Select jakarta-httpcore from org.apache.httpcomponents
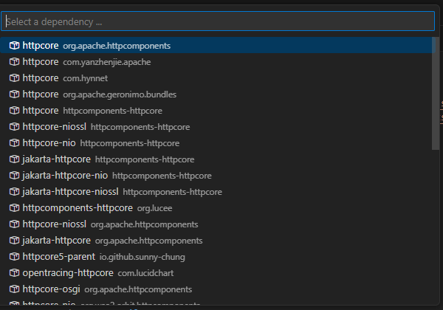 coord(112,241)
